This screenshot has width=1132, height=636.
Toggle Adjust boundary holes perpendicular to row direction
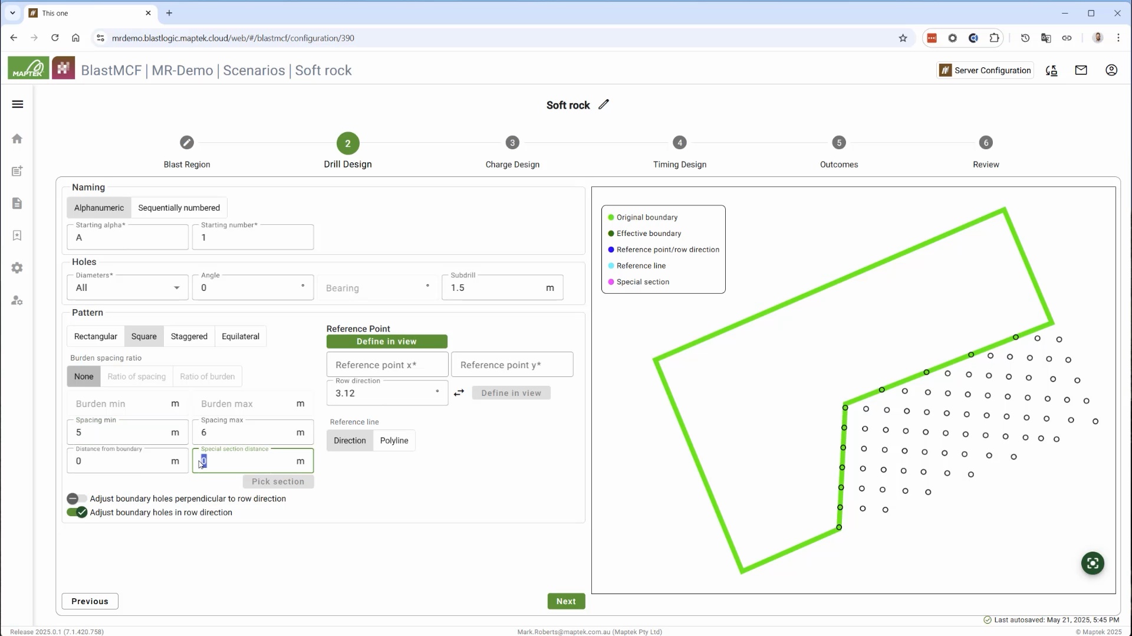pos(77,499)
